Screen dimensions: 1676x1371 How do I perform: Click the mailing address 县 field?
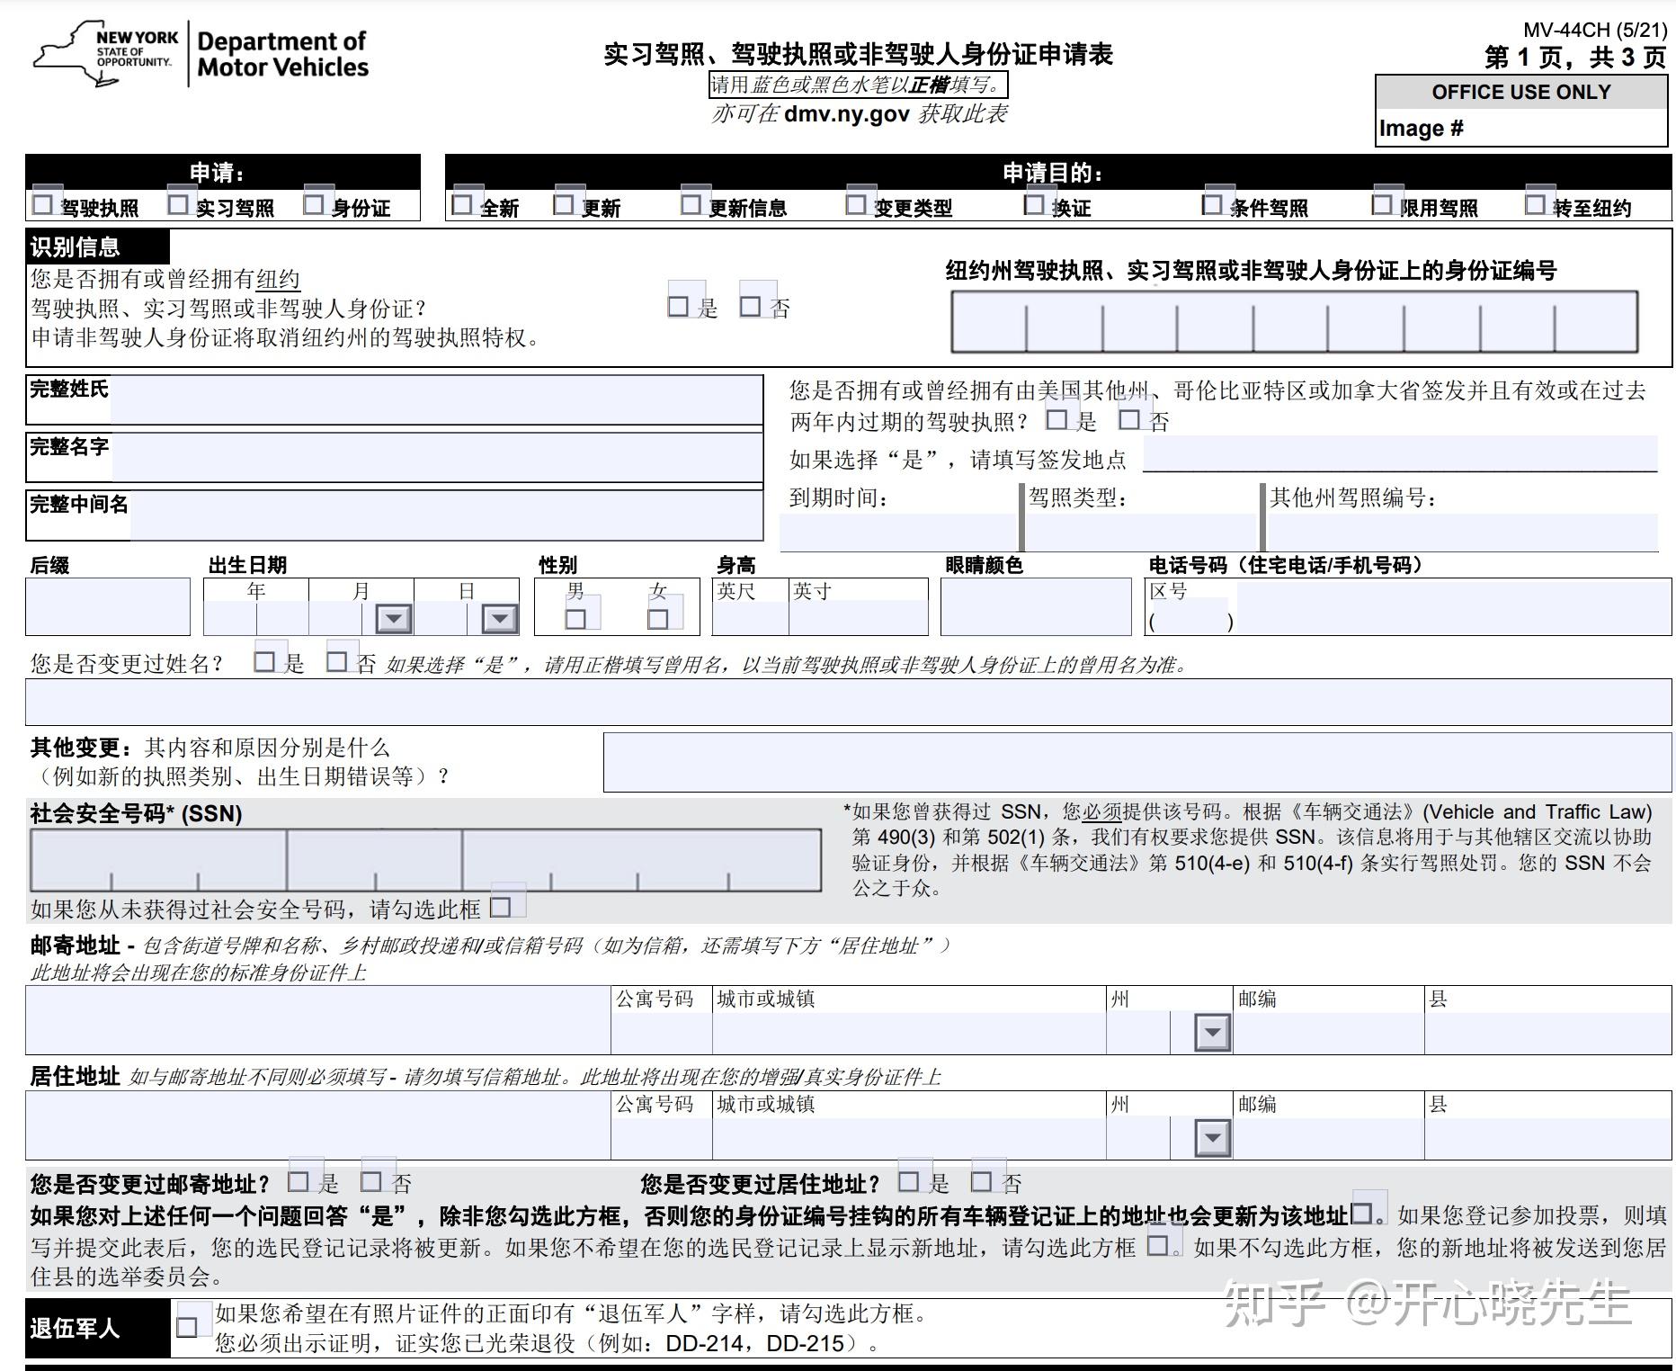(x=1548, y=1032)
